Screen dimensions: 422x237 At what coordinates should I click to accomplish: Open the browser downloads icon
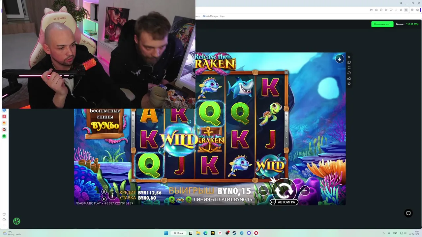pyautogui.click(x=396, y=10)
